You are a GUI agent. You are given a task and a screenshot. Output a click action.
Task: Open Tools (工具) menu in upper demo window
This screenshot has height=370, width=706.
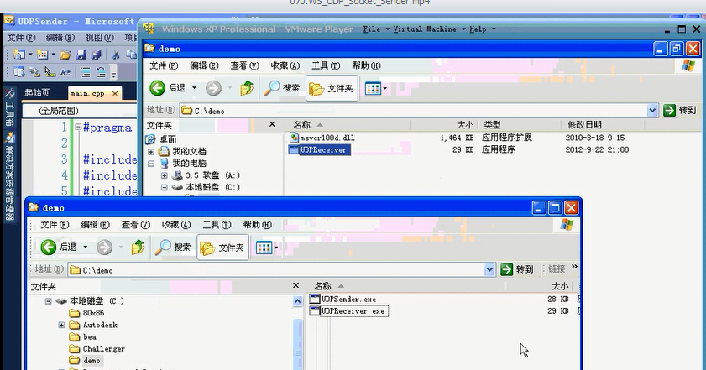pyautogui.click(x=326, y=65)
